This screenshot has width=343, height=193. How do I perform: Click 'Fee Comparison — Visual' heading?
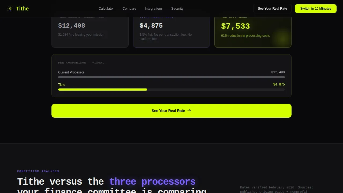click(81, 63)
